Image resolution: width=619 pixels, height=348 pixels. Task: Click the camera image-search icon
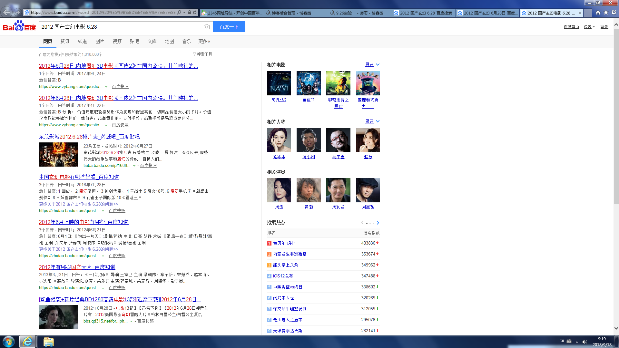(207, 27)
